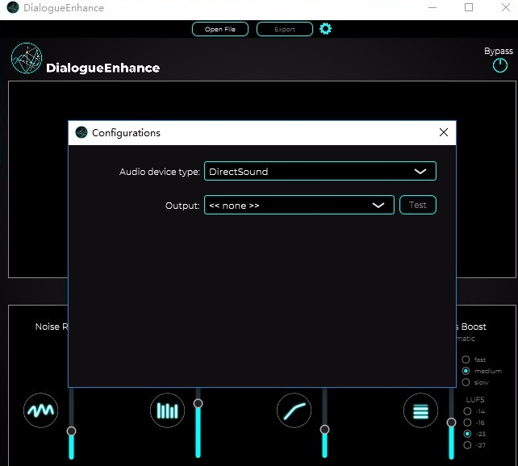Click the stacked lines Boost icon
Screen dimensions: 518x466
pos(420,410)
